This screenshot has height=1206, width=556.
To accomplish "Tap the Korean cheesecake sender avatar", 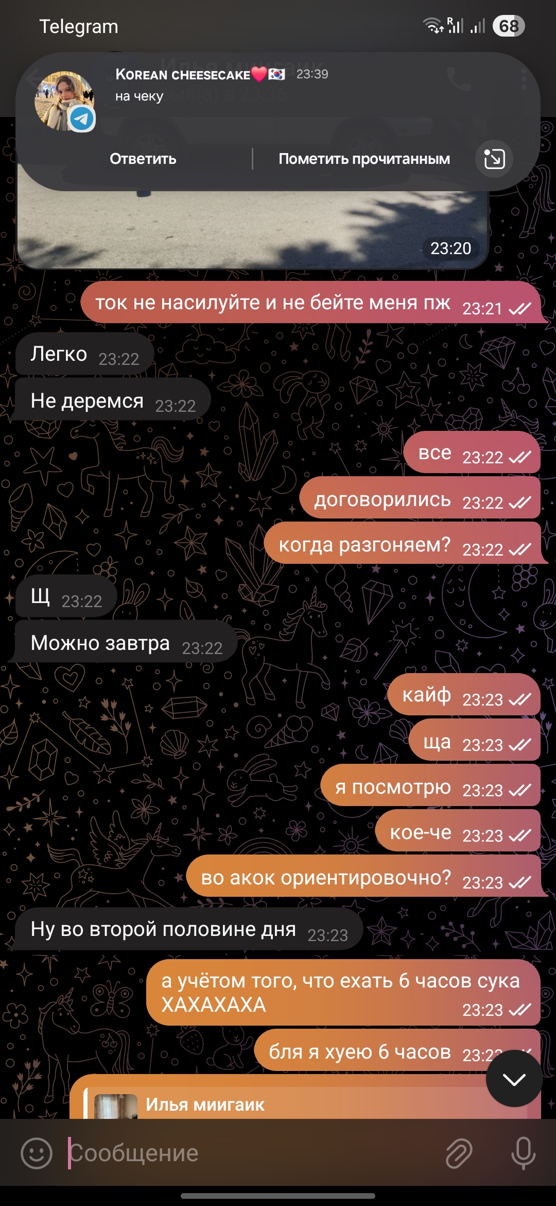I will (x=64, y=101).
